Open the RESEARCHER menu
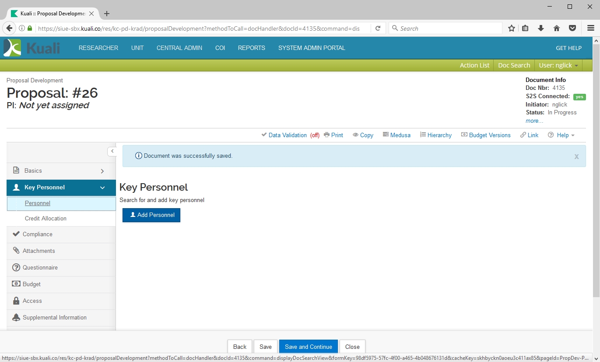 tap(98, 48)
